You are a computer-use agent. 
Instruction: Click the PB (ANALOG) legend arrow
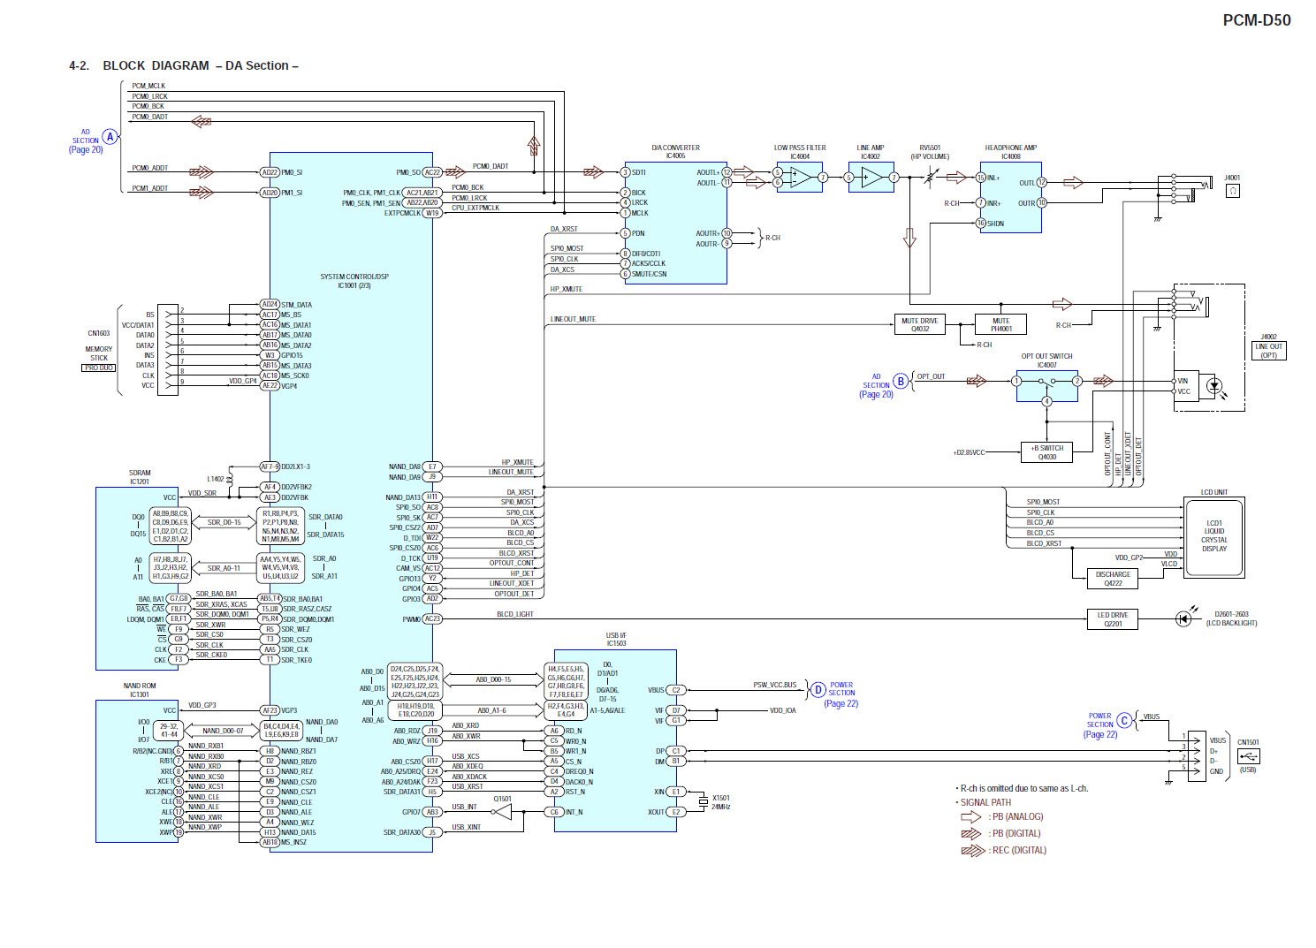tap(971, 816)
